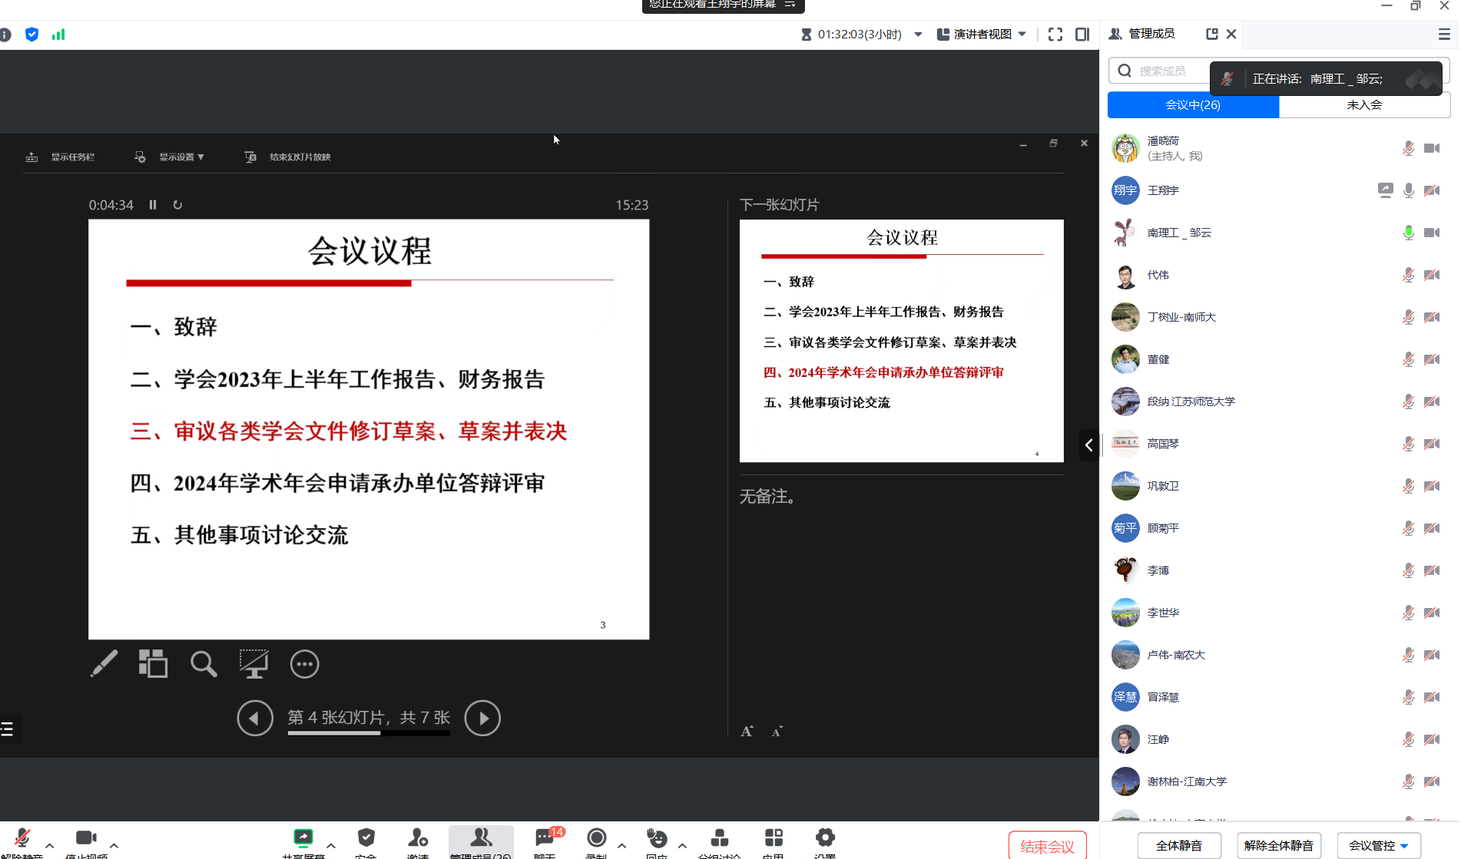Reset the presentation timer
This screenshot has height=859, width=1461.
click(x=177, y=205)
